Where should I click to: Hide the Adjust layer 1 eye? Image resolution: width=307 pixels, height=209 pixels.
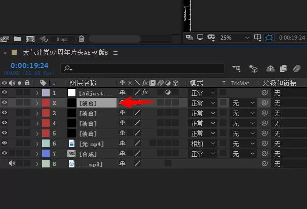click(5, 92)
